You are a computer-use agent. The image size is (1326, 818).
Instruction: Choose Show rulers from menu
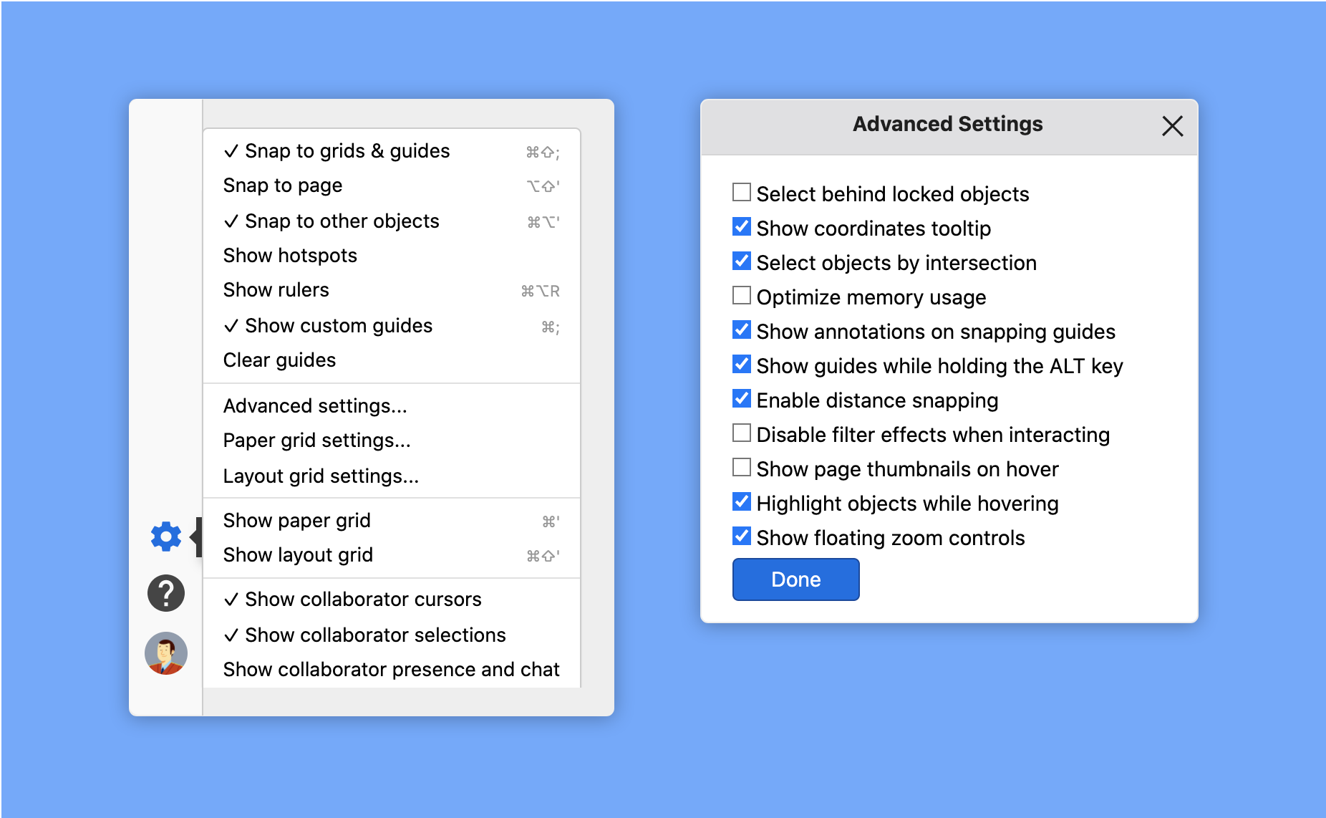276,290
